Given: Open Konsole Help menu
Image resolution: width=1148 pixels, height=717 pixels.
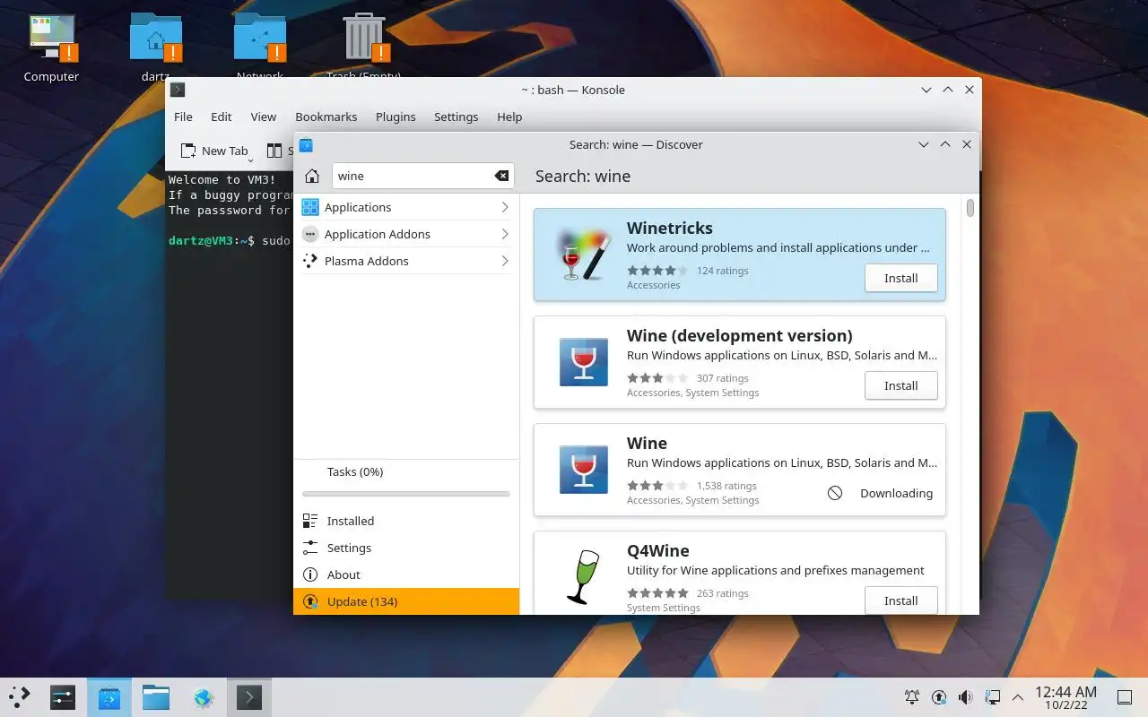Looking at the screenshot, I should pyautogui.click(x=509, y=117).
